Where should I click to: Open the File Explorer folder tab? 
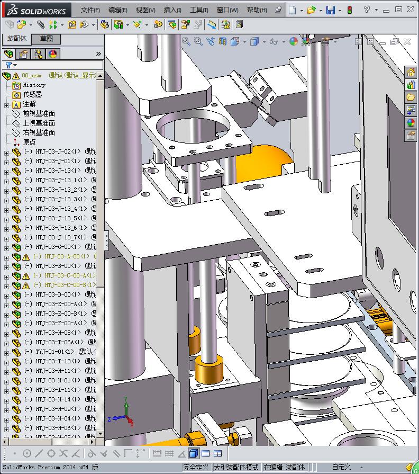click(x=411, y=97)
